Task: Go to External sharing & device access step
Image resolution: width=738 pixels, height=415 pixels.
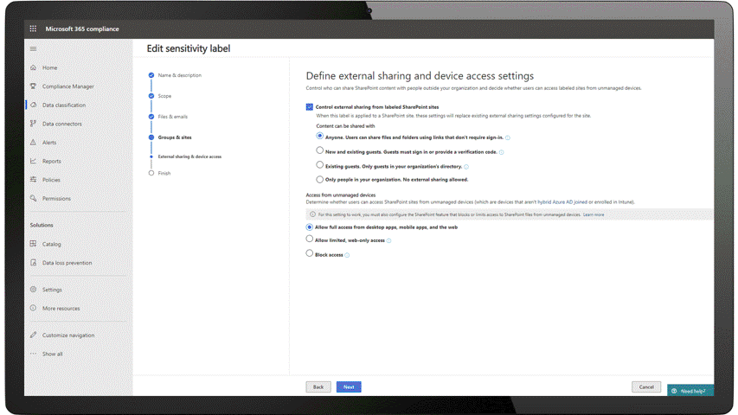Action: point(189,156)
